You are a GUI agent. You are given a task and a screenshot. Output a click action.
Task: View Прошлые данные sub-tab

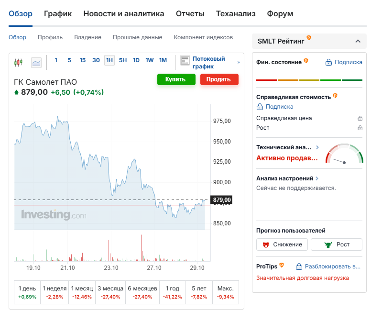pos(138,37)
